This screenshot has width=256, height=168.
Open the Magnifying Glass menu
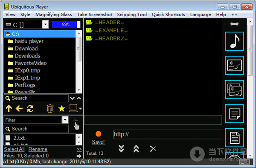click(x=54, y=14)
